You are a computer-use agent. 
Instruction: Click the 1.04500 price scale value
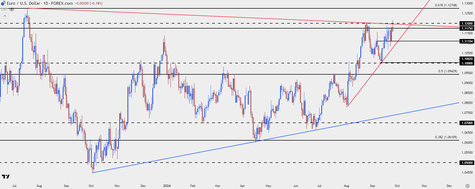tap(467, 173)
